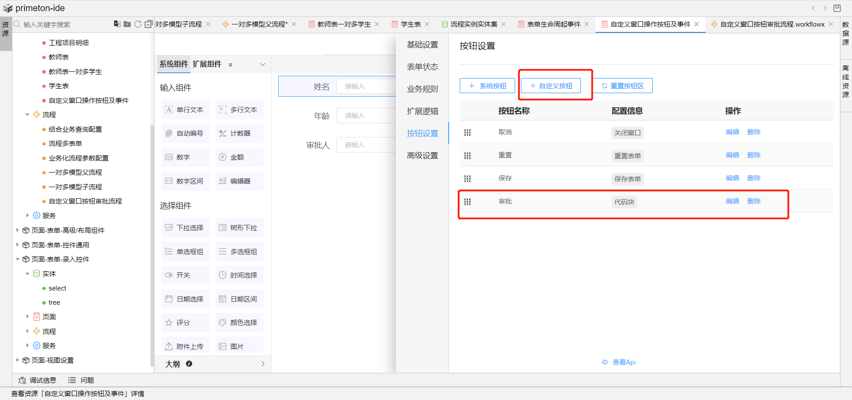
Task: Open 高级设置 settings section
Action: pyautogui.click(x=422, y=155)
